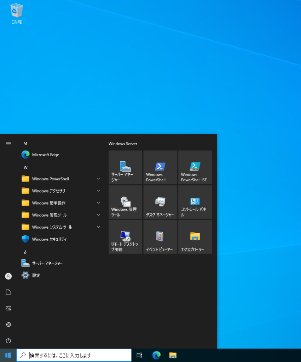301x362 pixels.
Task: Open the サーバー マネージャー tile
Action: [125, 167]
